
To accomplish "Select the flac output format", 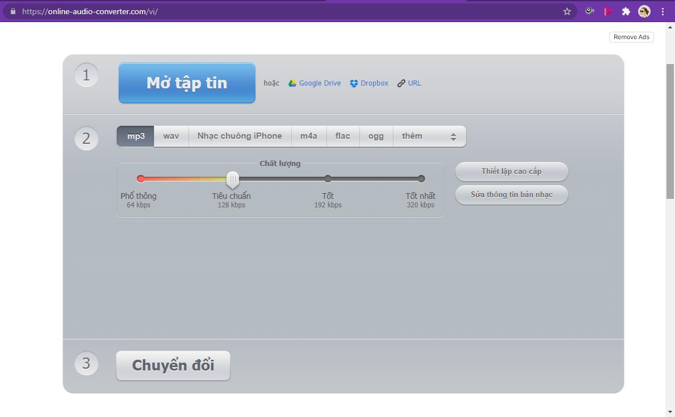I will coord(343,136).
